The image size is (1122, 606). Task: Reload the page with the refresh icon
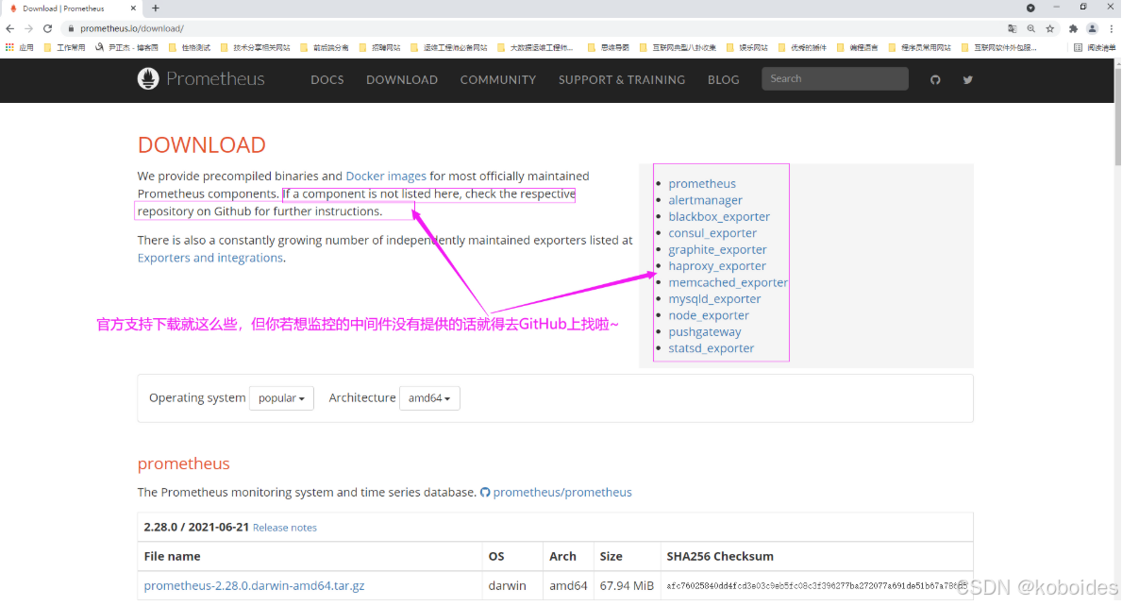(48, 28)
